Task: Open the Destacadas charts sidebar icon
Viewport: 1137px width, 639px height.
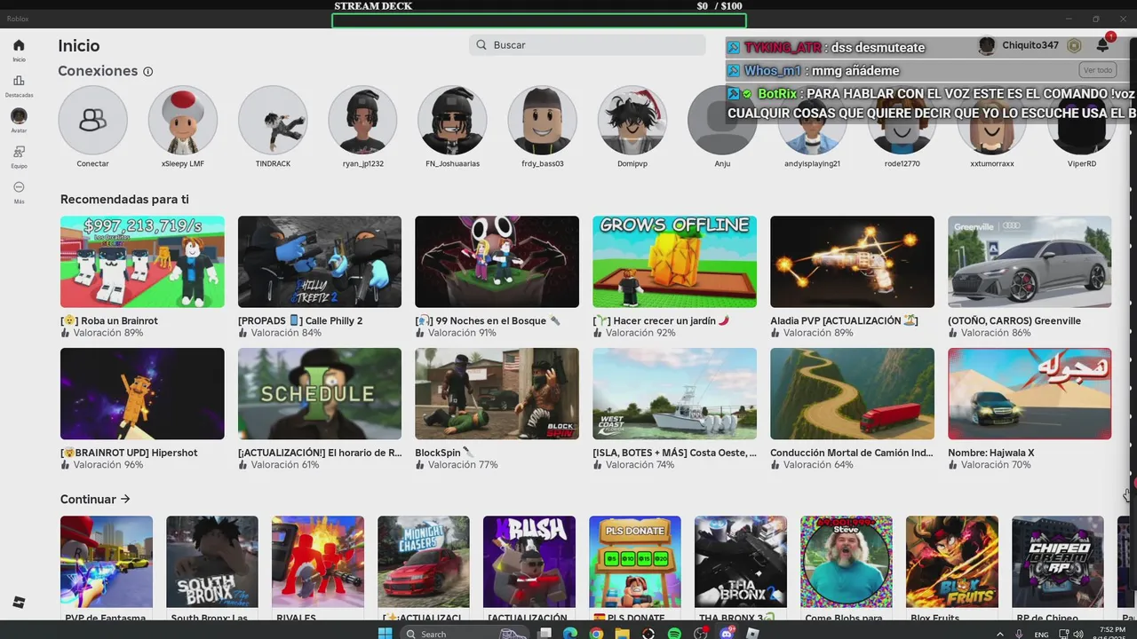Action: pyautogui.click(x=19, y=81)
